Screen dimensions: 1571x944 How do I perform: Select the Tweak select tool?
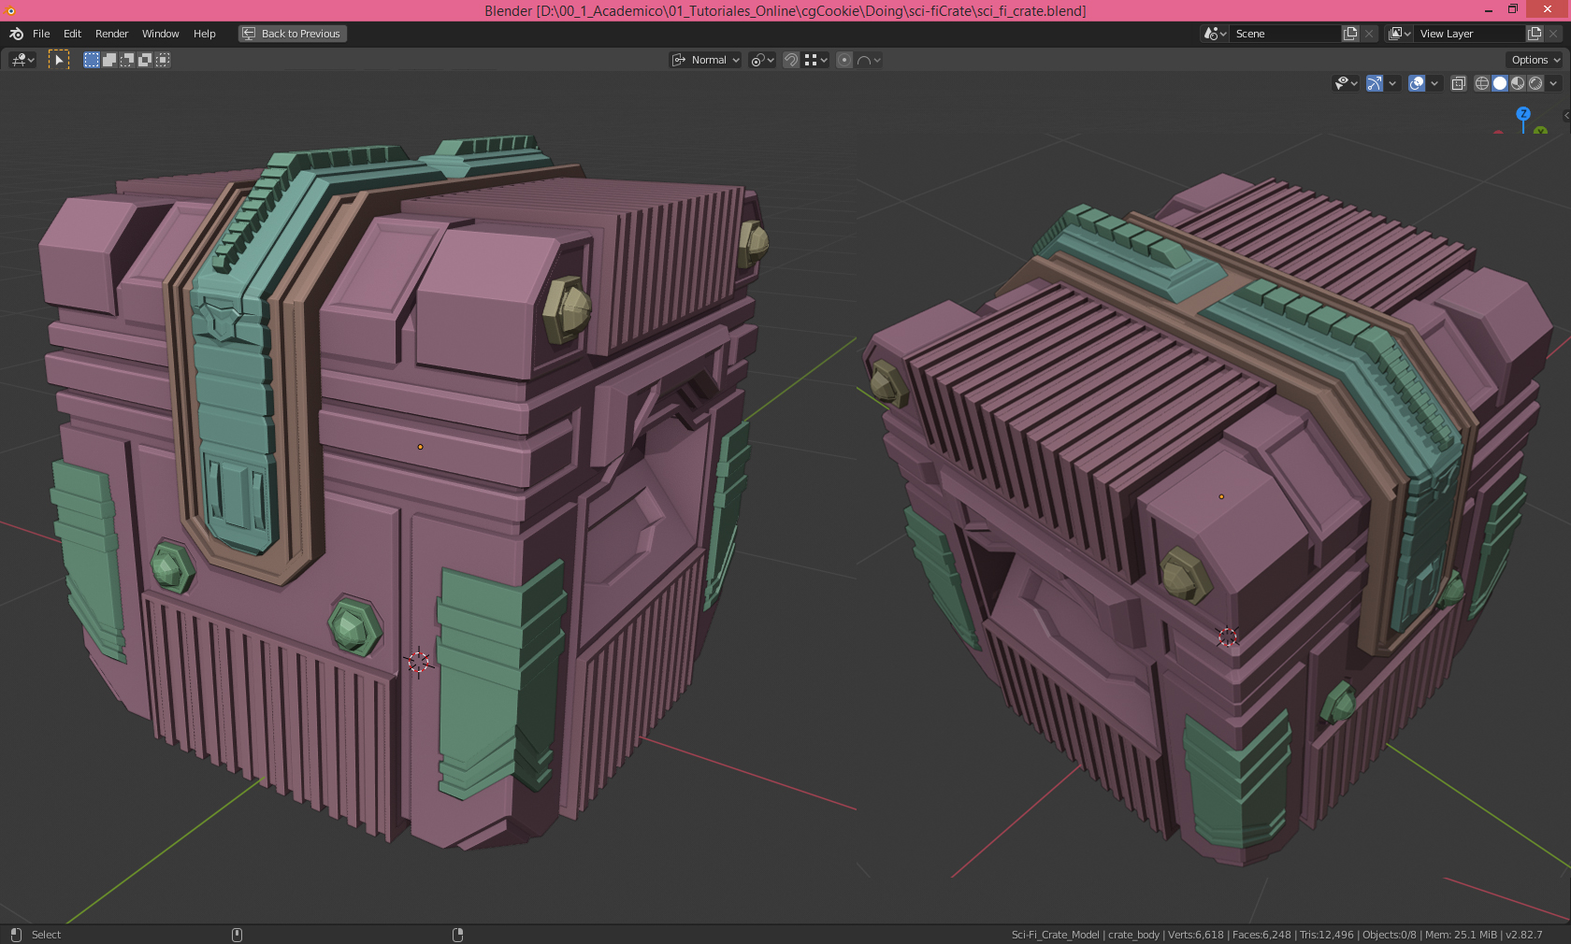pyautogui.click(x=58, y=60)
